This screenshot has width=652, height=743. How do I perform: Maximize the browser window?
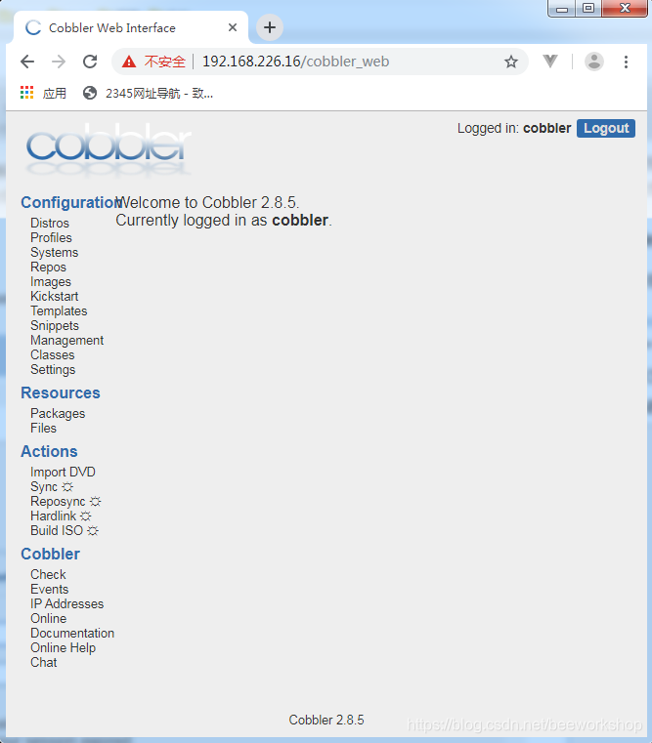588,9
